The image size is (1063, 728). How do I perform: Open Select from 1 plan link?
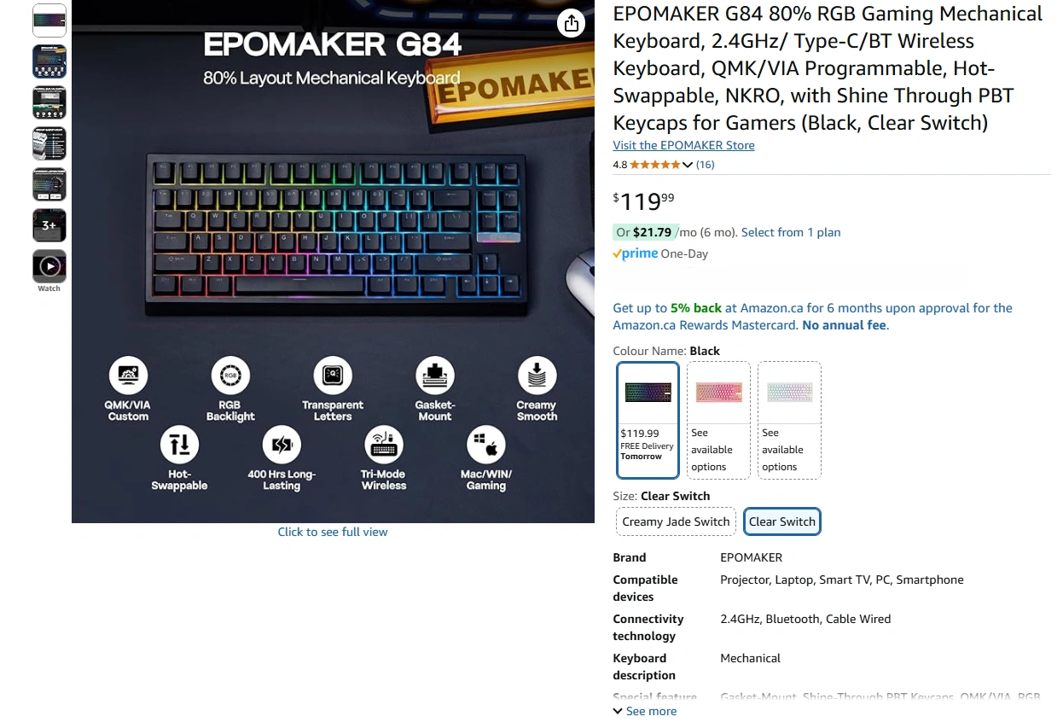click(x=791, y=232)
